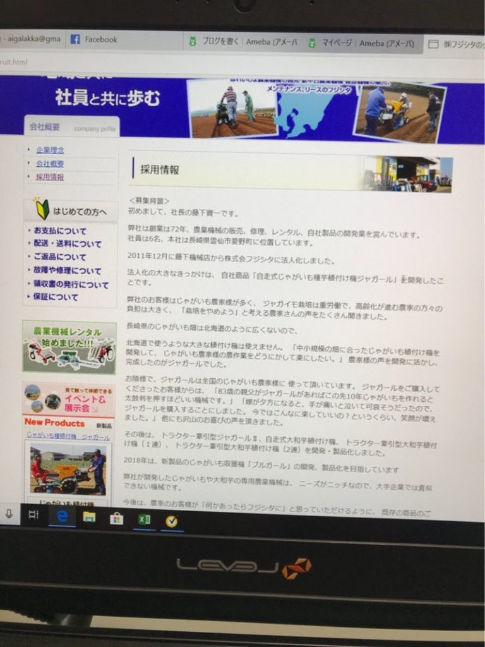Open 故障や修理について link
The image size is (485, 647).
[67, 271]
